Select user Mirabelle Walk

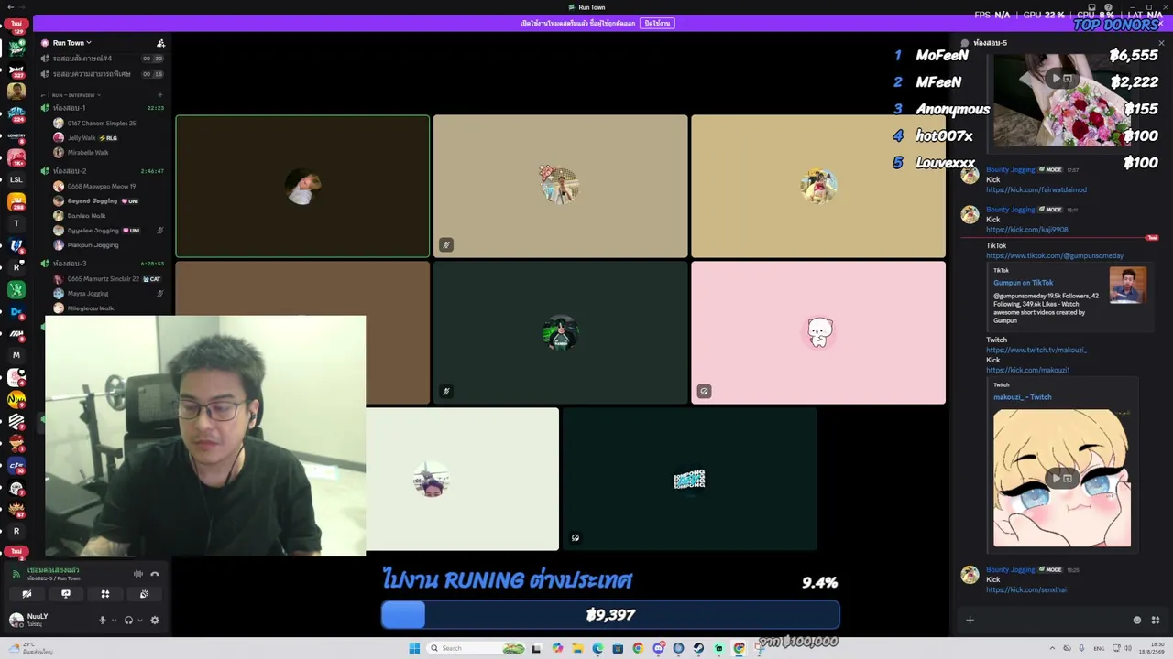point(88,153)
